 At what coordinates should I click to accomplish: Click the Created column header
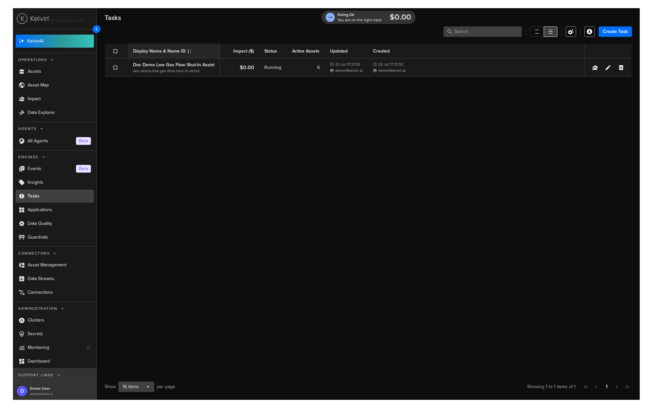(381, 51)
